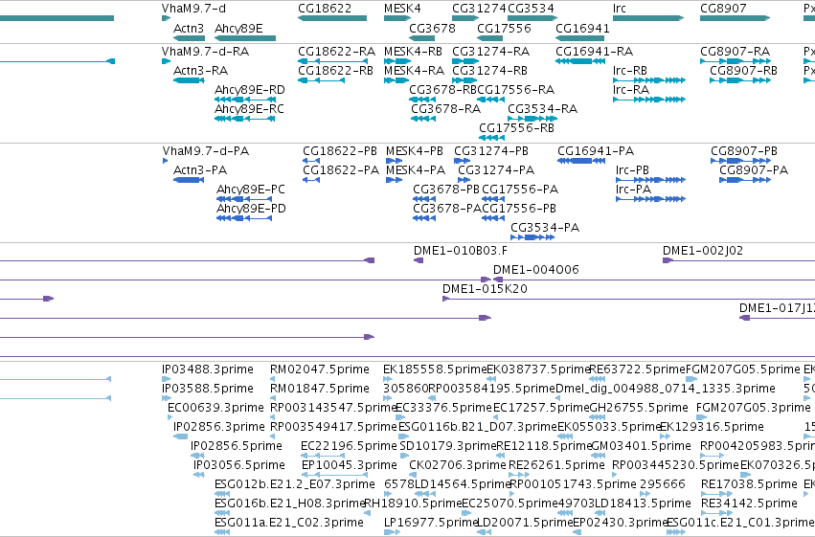
Task: Select the Actn3-RA transcript glyph
Action: 189,80
